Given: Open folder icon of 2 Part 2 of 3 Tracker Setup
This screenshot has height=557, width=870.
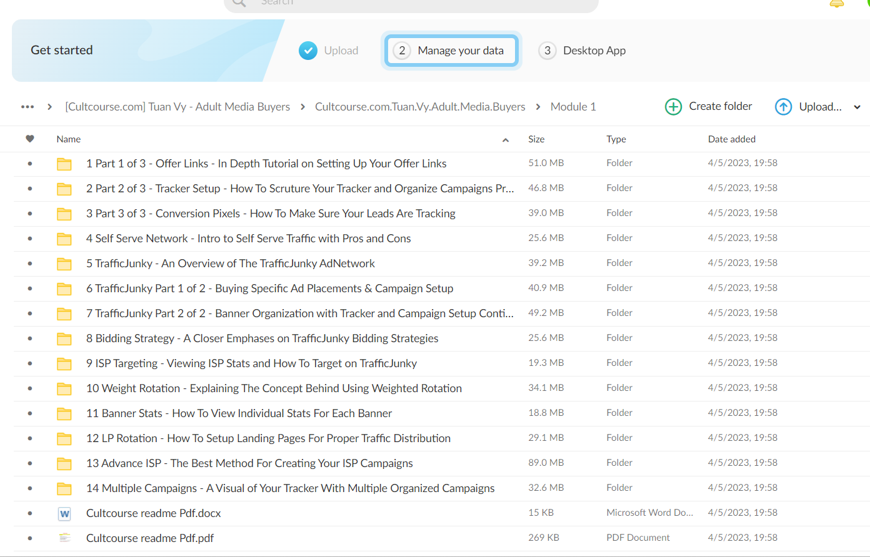Looking at the screenshot, I should coord(64,189).
